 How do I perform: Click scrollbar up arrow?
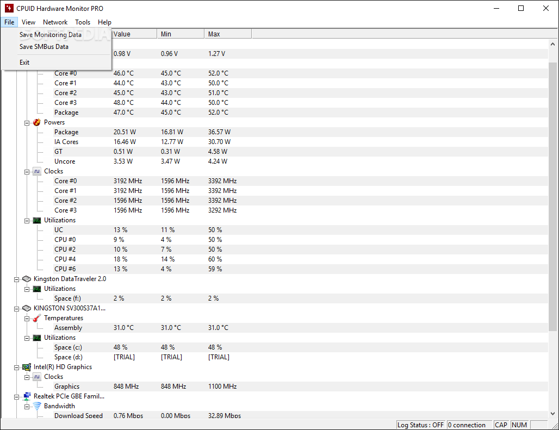tap(552, 44)
